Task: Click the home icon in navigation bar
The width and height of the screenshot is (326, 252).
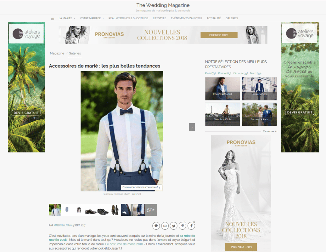Action: pyautogui.click(x=53, y=19)
